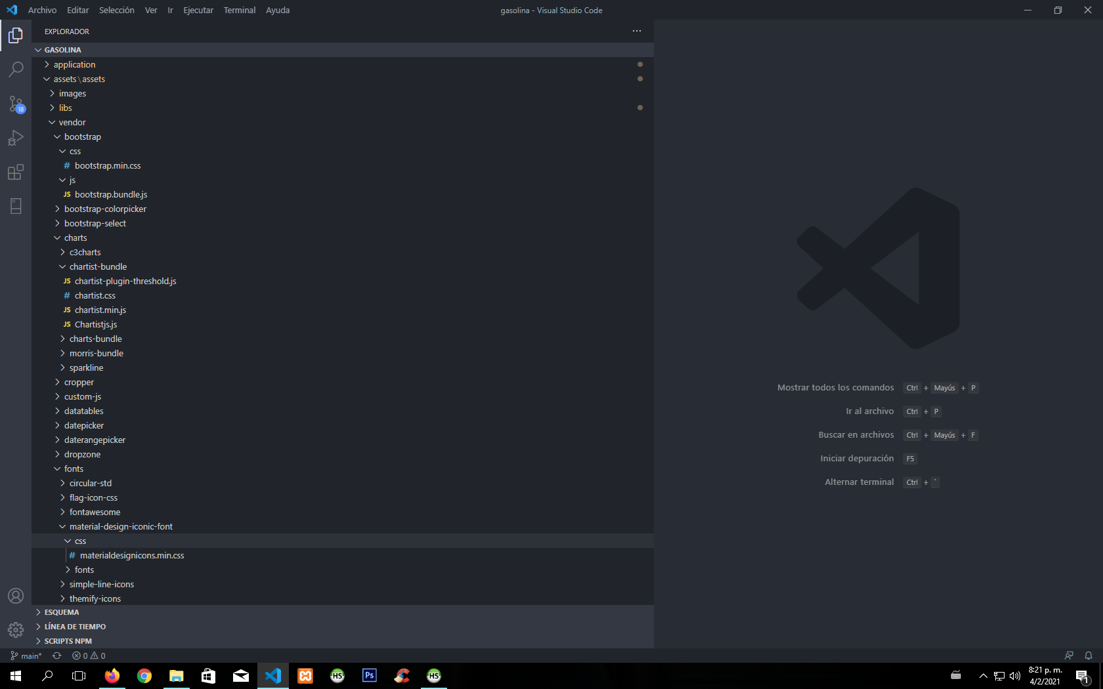The height and width of the screenshot is (689, 1103).
Task: Expand the ESQUEMA section
Action: (x=343, y=612)
